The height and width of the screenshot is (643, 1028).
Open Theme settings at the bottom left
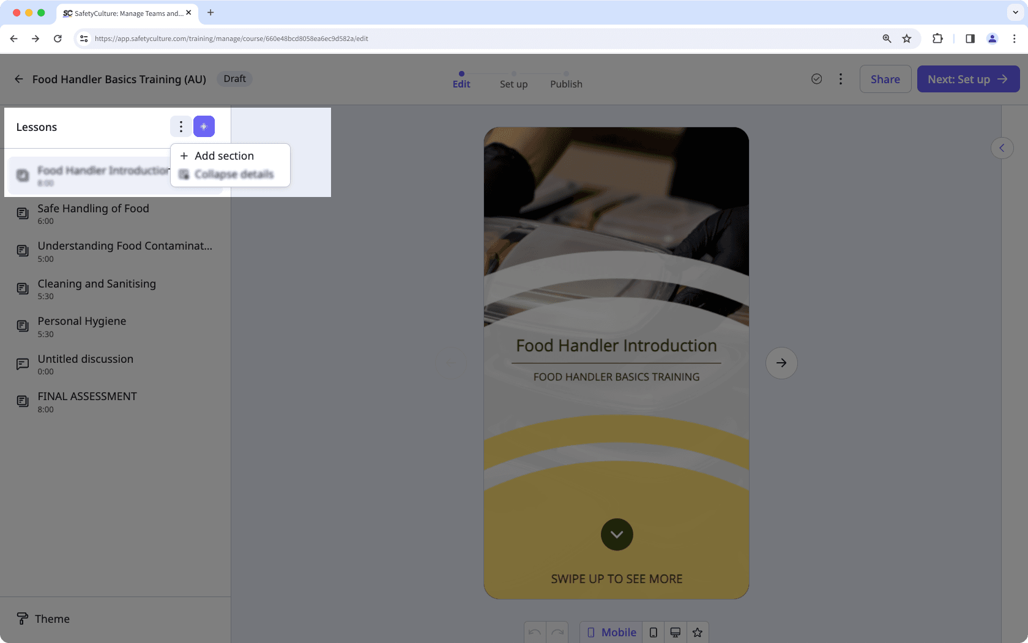pos(43,619)
